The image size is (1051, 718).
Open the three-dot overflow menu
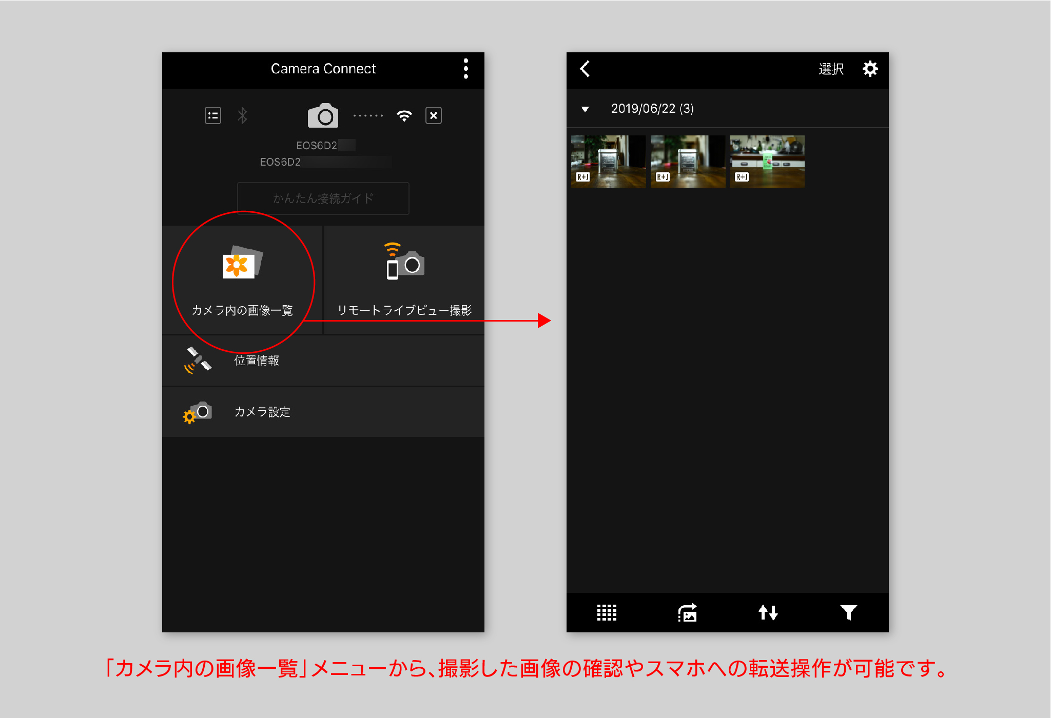point(465,69)
